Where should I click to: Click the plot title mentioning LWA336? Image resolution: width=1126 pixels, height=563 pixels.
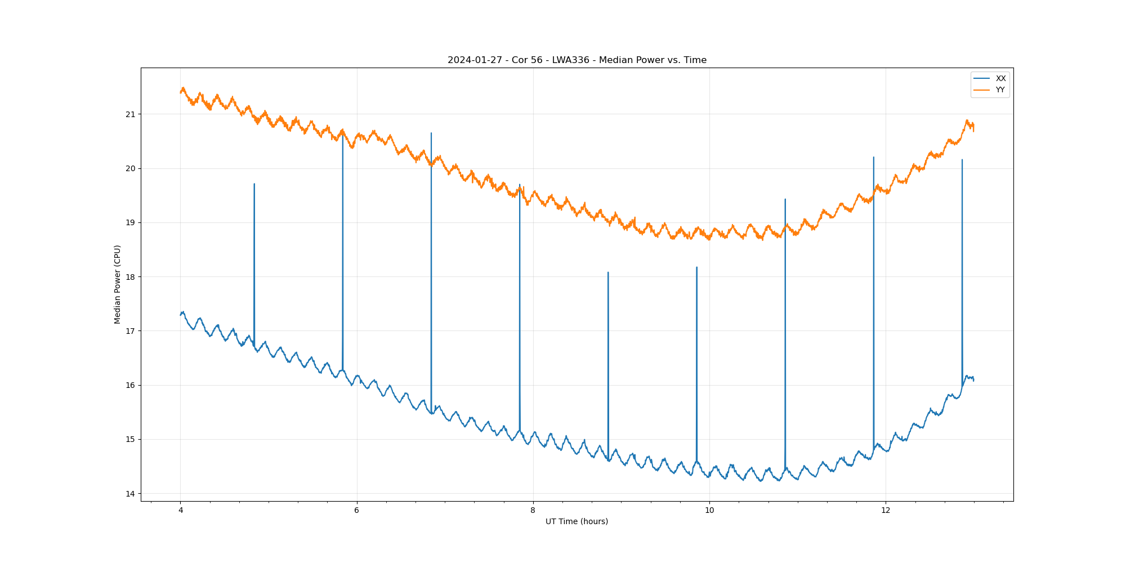577,60
